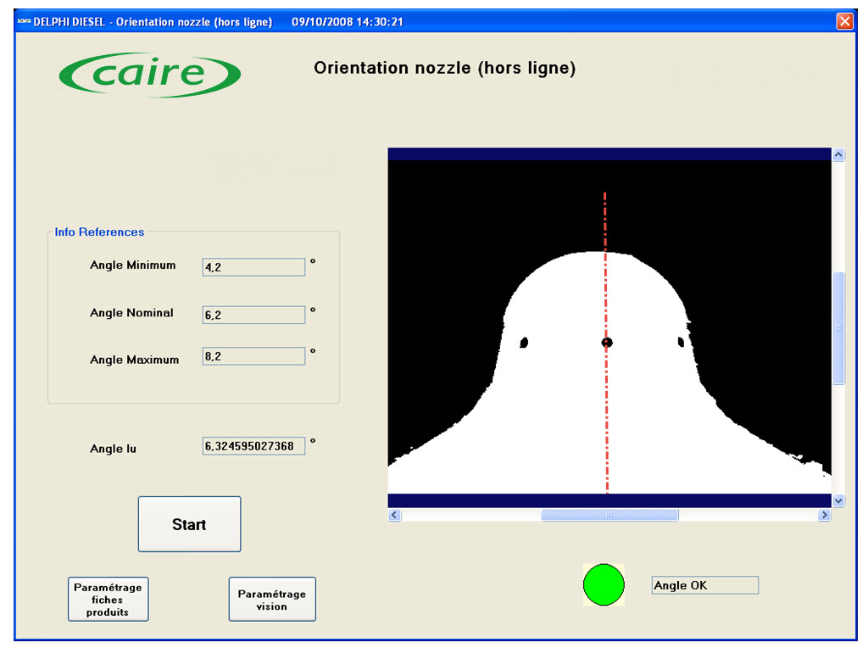Image resolution: width=868 pixels, height=648 pixels.
Task: Click the horizontal scrollbar thumb
Action: click(609, 515)
